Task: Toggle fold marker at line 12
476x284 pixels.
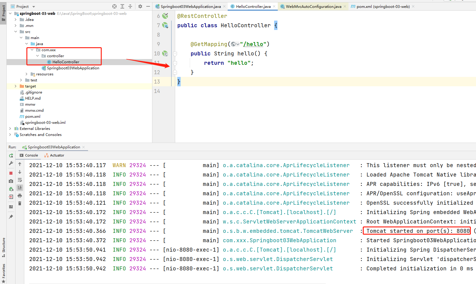Action: coord(175,72)
